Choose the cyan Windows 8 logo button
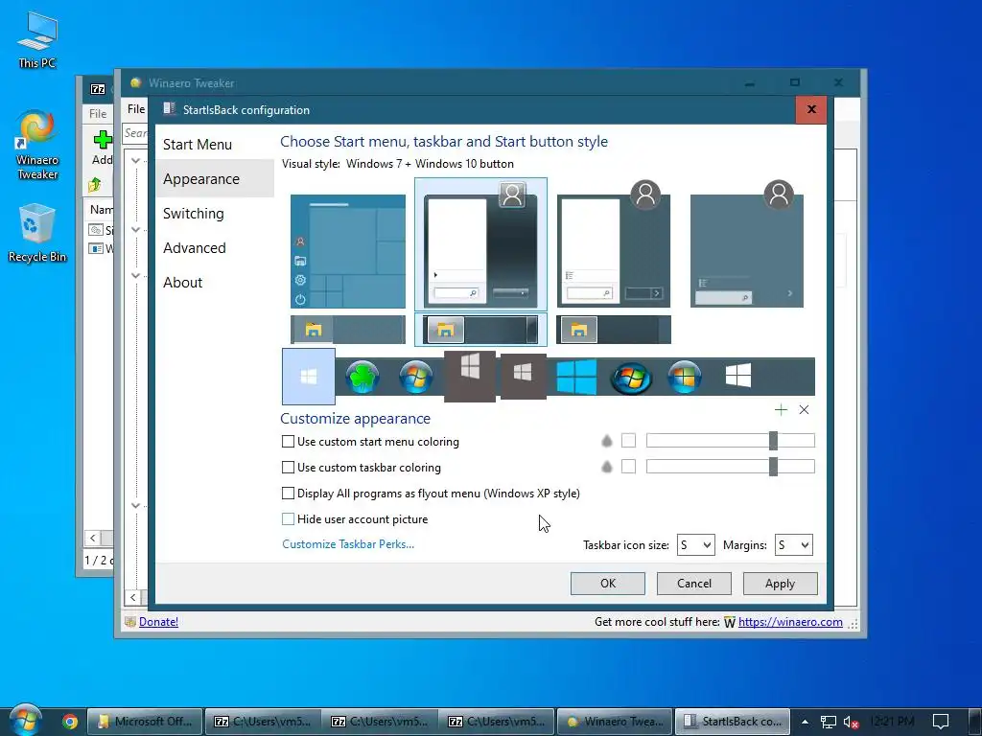Image resolution: width=982 pixels, height=736 pixels. (x=576, y=377)
